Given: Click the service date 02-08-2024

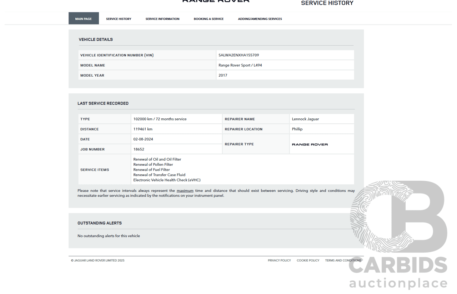Looking at the screenshot, I should pos(143,139).
